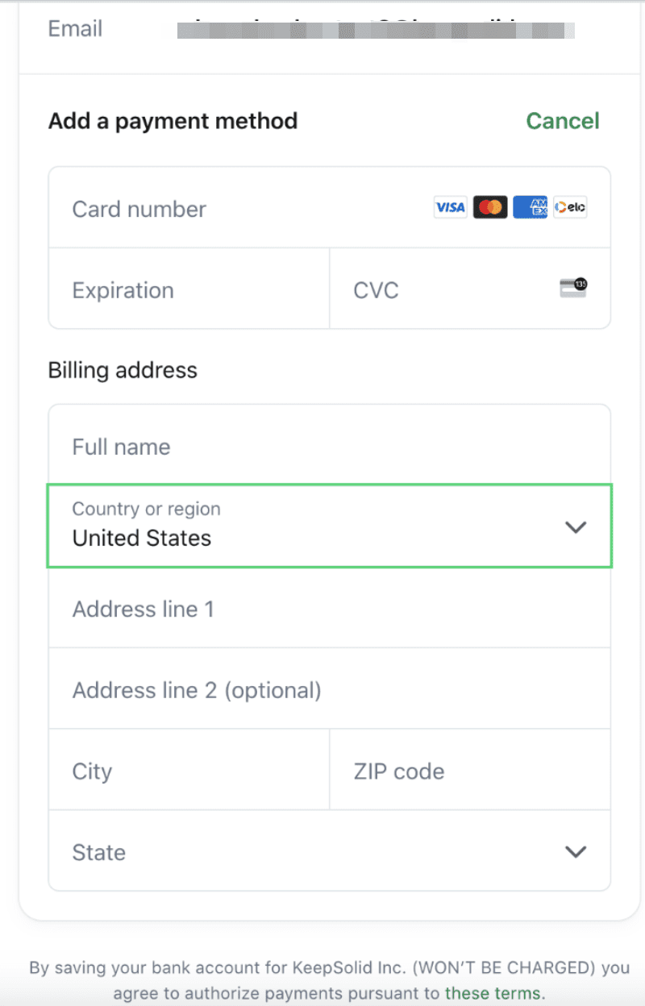Click the Mastercard logo
Screen dimensions: 645x1006
(x=490, y=208)
